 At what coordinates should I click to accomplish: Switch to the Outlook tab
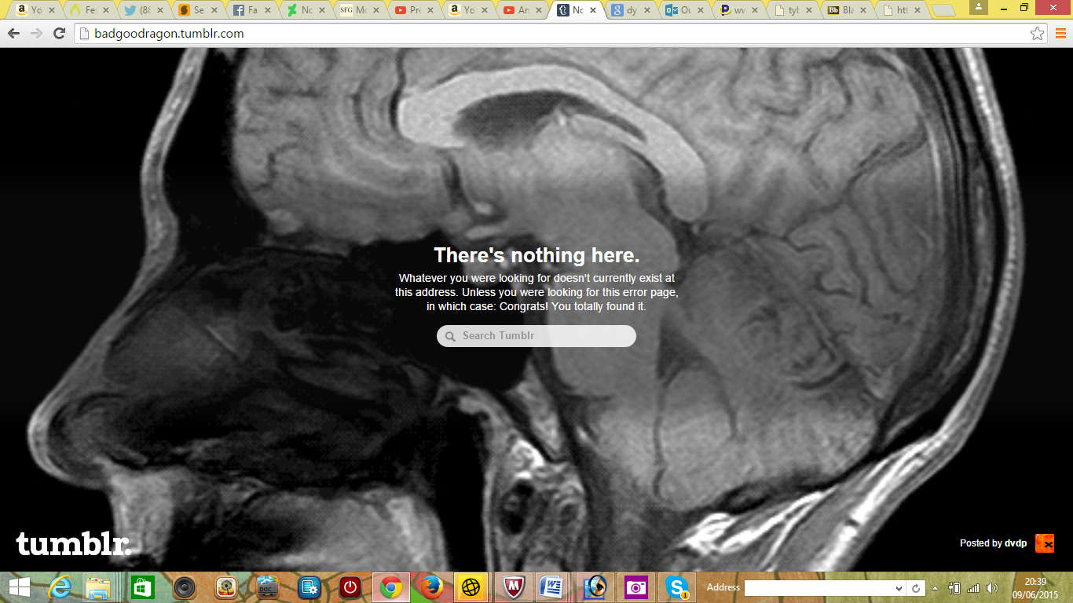(x=683, y=10)
